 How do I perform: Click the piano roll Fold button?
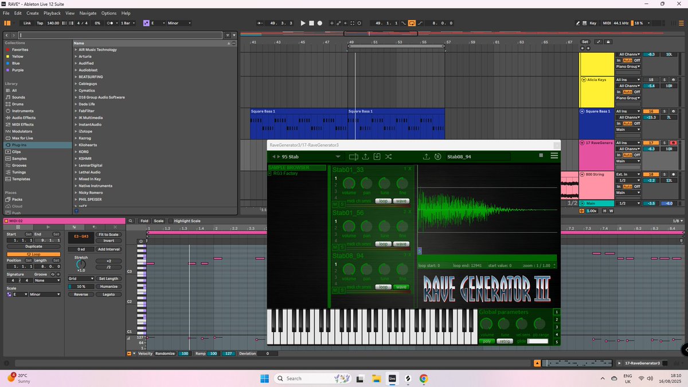(144, 221)
